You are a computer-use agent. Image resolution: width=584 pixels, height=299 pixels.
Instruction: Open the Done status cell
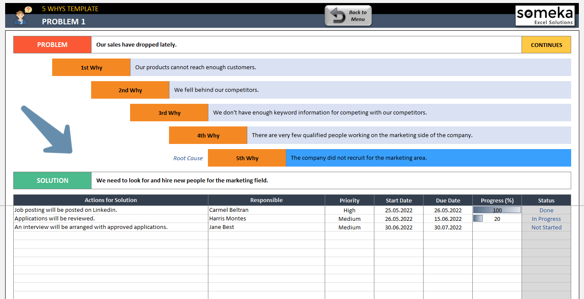coord(546,210)
